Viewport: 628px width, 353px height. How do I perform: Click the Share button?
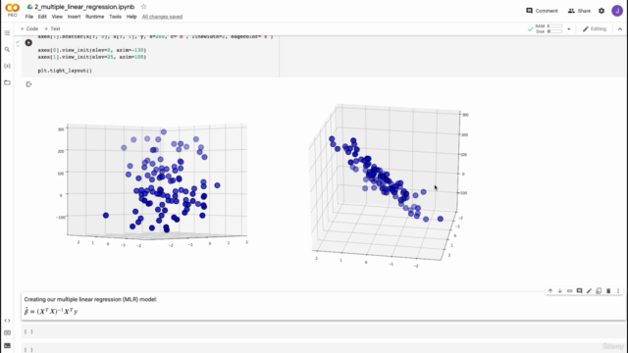[579, 11]
